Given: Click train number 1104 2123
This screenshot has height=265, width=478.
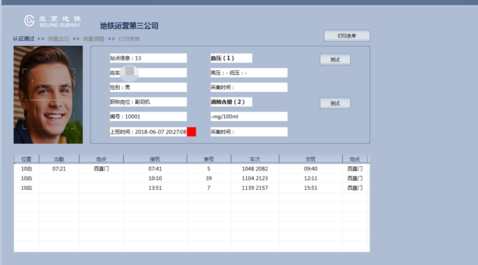Looking at the screenshot, I should coord(255,178).
